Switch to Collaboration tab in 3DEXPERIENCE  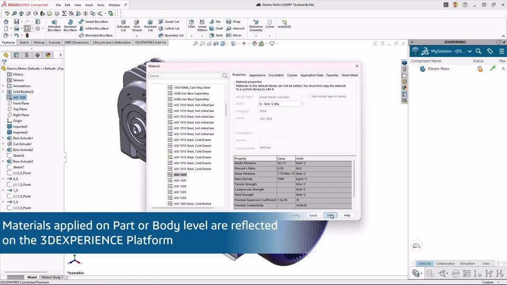[445, 263]
